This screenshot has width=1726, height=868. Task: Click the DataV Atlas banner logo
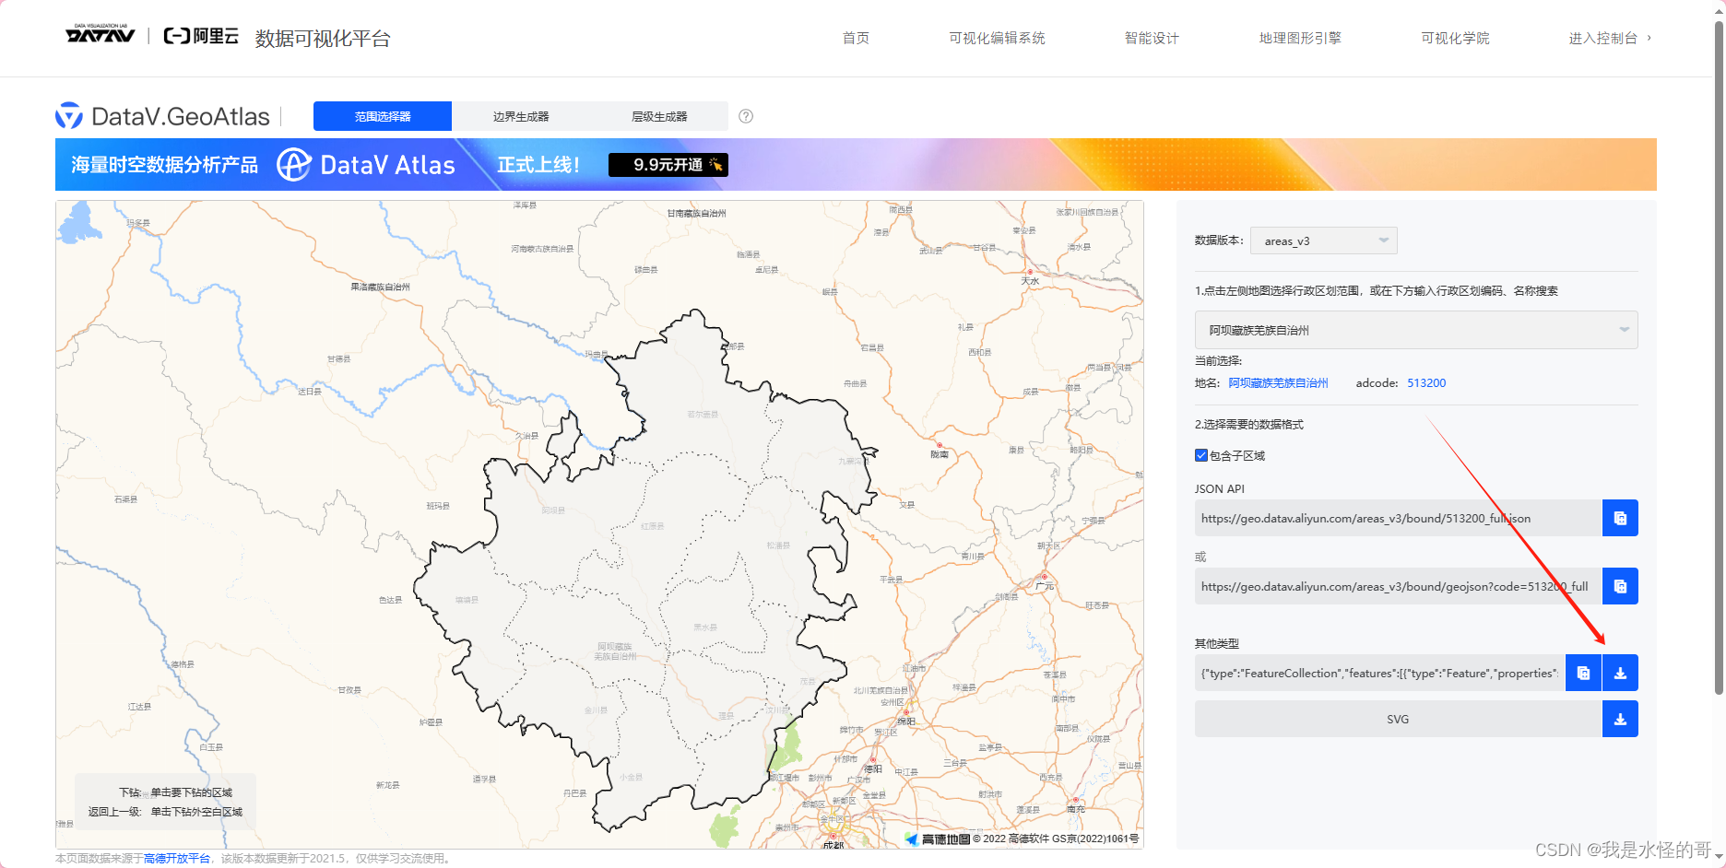[x=366, y=165]
